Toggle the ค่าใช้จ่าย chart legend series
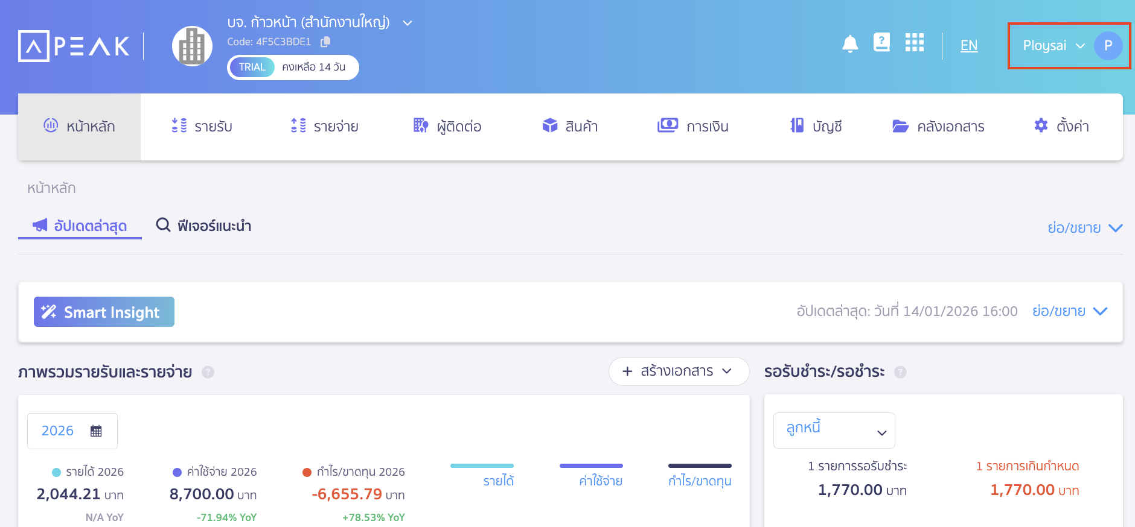The height and width of the screenshot is (527, 1135). point(600,481)
